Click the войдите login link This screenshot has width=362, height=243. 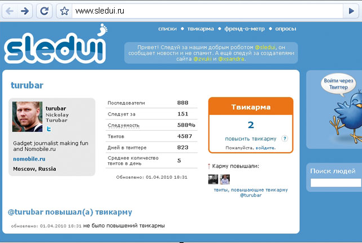(x=265, y=148)
